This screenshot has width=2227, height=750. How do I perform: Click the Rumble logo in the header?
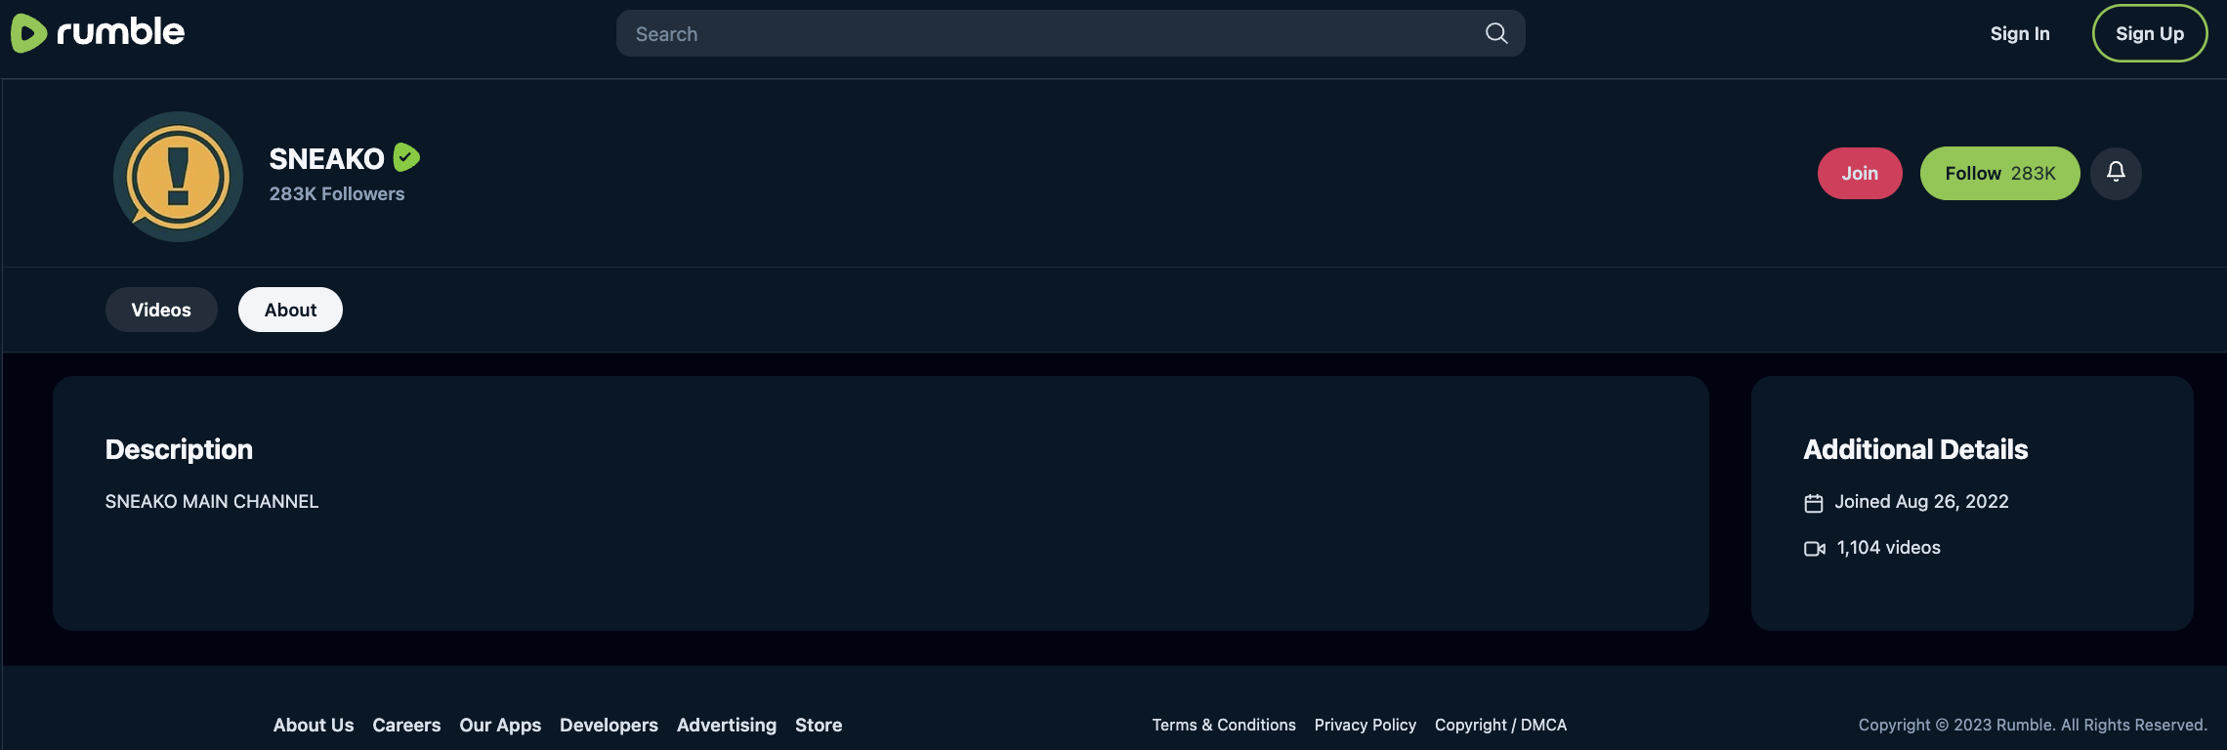98,33
